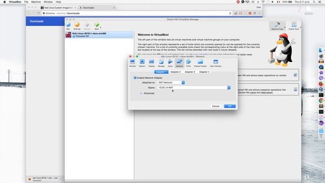
Task: Switch to Adapter 4 tab
Action: [x=204, y=72]
